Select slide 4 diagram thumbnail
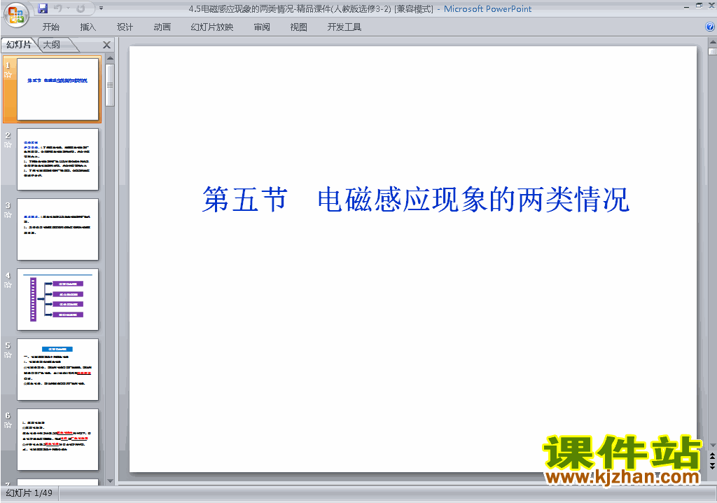The width and height of the screenshot is (717, 503). (x=57, y=299)
